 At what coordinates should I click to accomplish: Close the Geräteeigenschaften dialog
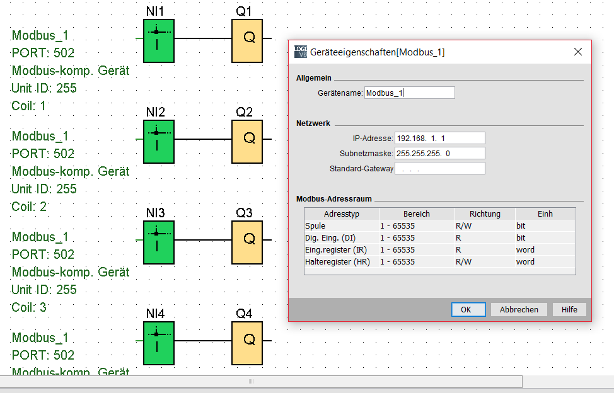577,52
